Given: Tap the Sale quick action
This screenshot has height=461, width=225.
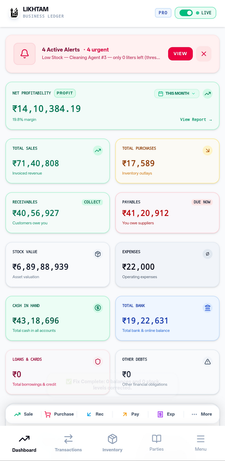Looking at the screenshot, I should click(x=23, y=414).
